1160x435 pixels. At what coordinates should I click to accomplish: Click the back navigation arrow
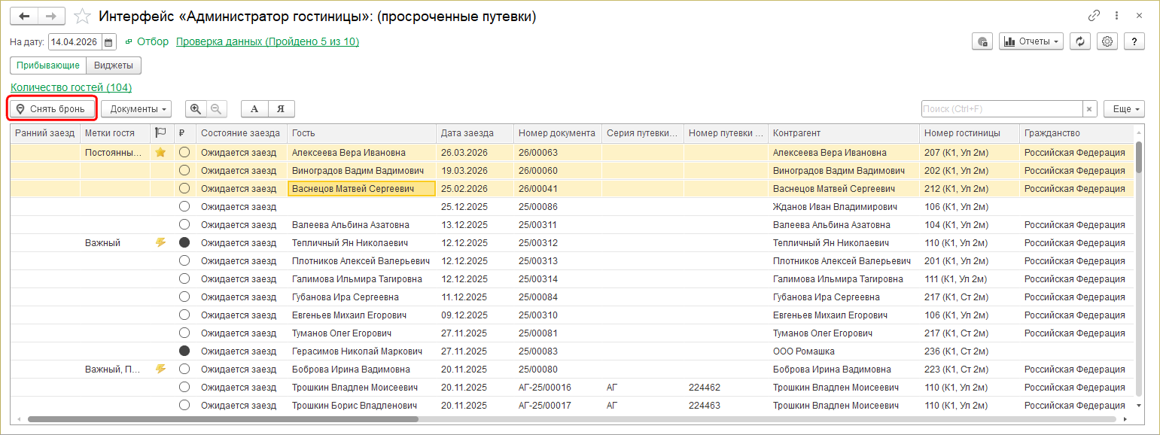[24, 16]
